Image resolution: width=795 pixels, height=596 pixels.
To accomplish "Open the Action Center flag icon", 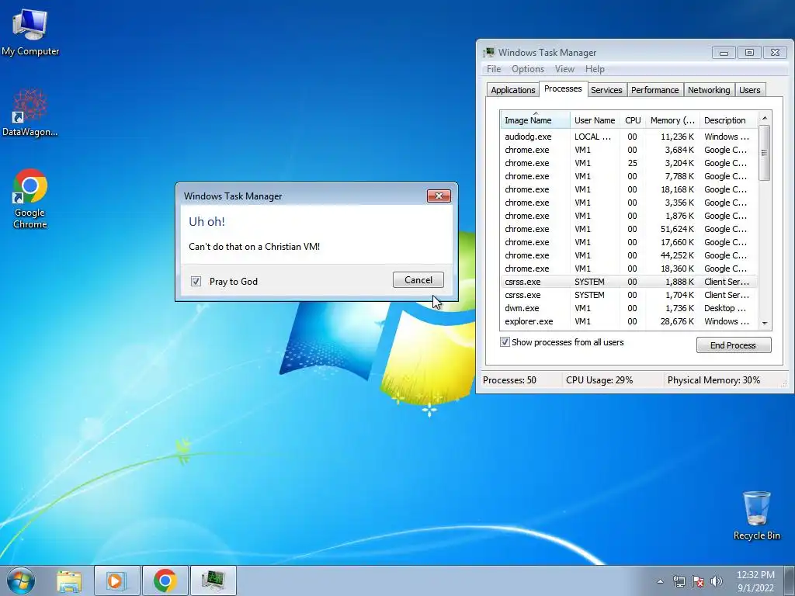I will point(698,581).
